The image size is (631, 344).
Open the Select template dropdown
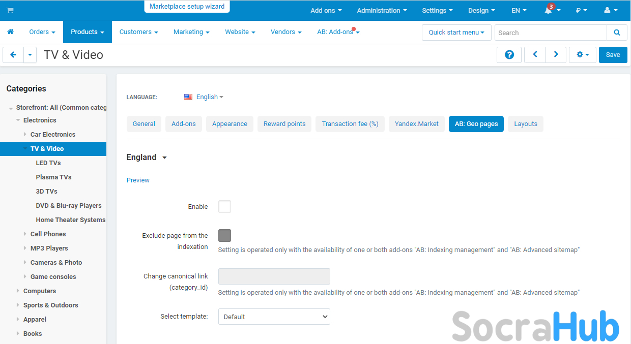274,317
